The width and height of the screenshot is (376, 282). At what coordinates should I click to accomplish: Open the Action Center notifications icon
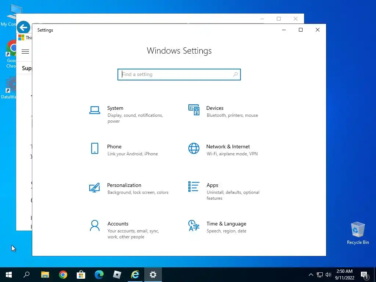(x=365, y=275)
